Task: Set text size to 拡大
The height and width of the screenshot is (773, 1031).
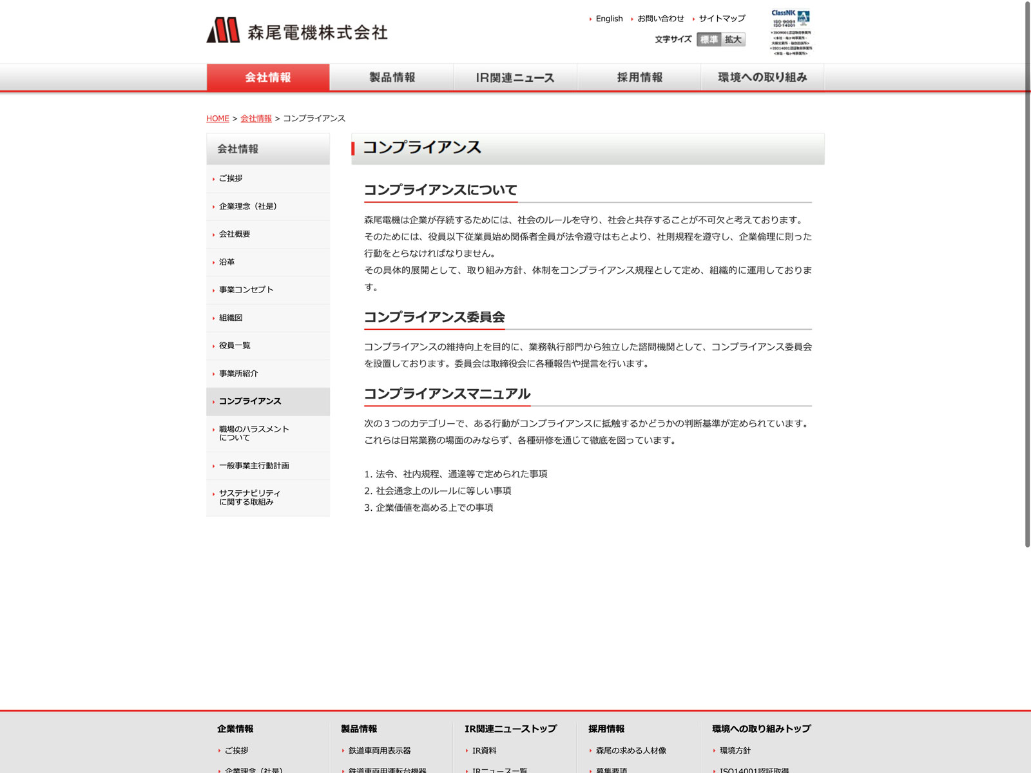Action: (733, 40)
